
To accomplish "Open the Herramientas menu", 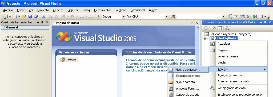I will tap(103, 10).
